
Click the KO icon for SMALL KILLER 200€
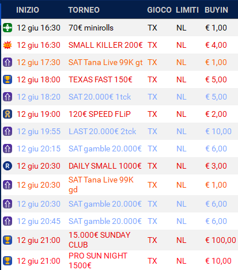click(7, 45)
